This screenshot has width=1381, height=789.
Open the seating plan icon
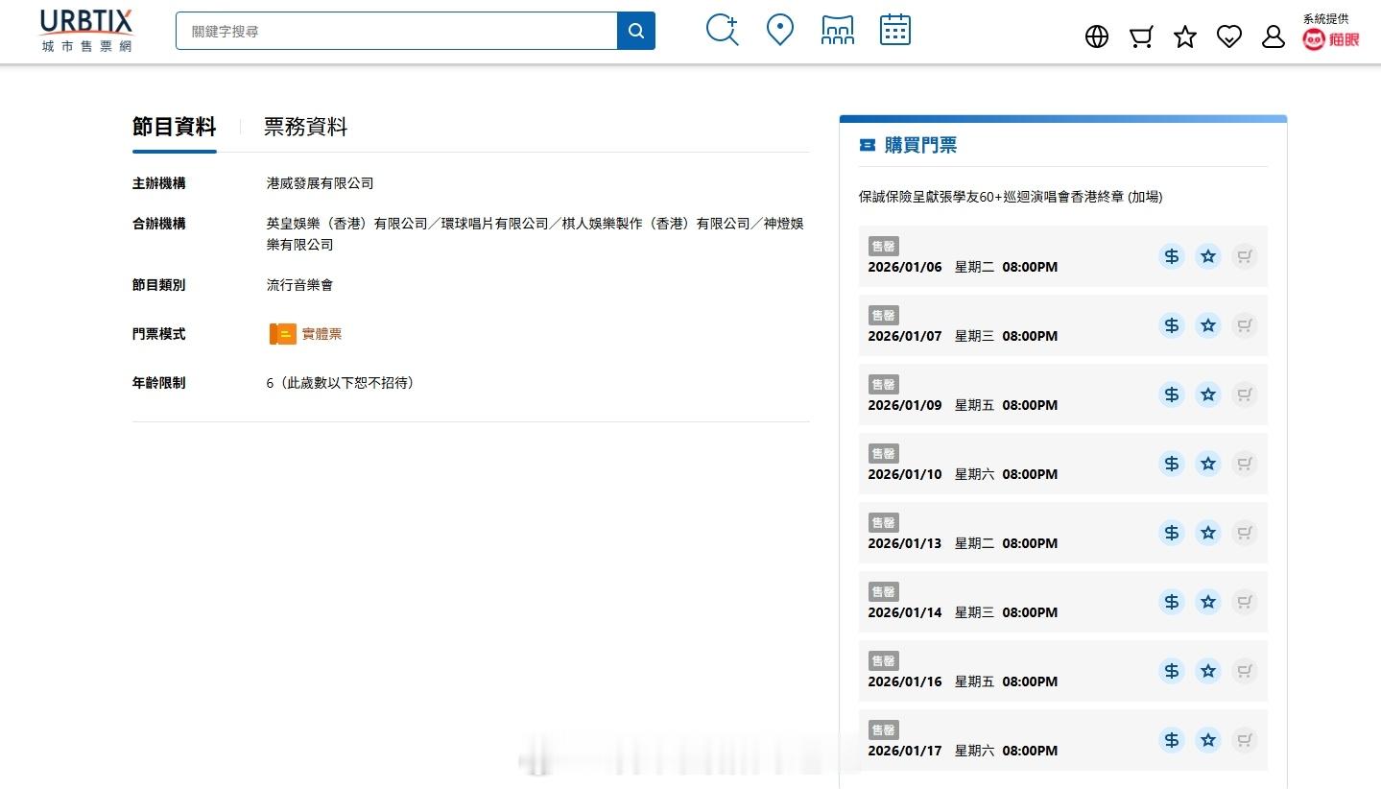[838, 31]
